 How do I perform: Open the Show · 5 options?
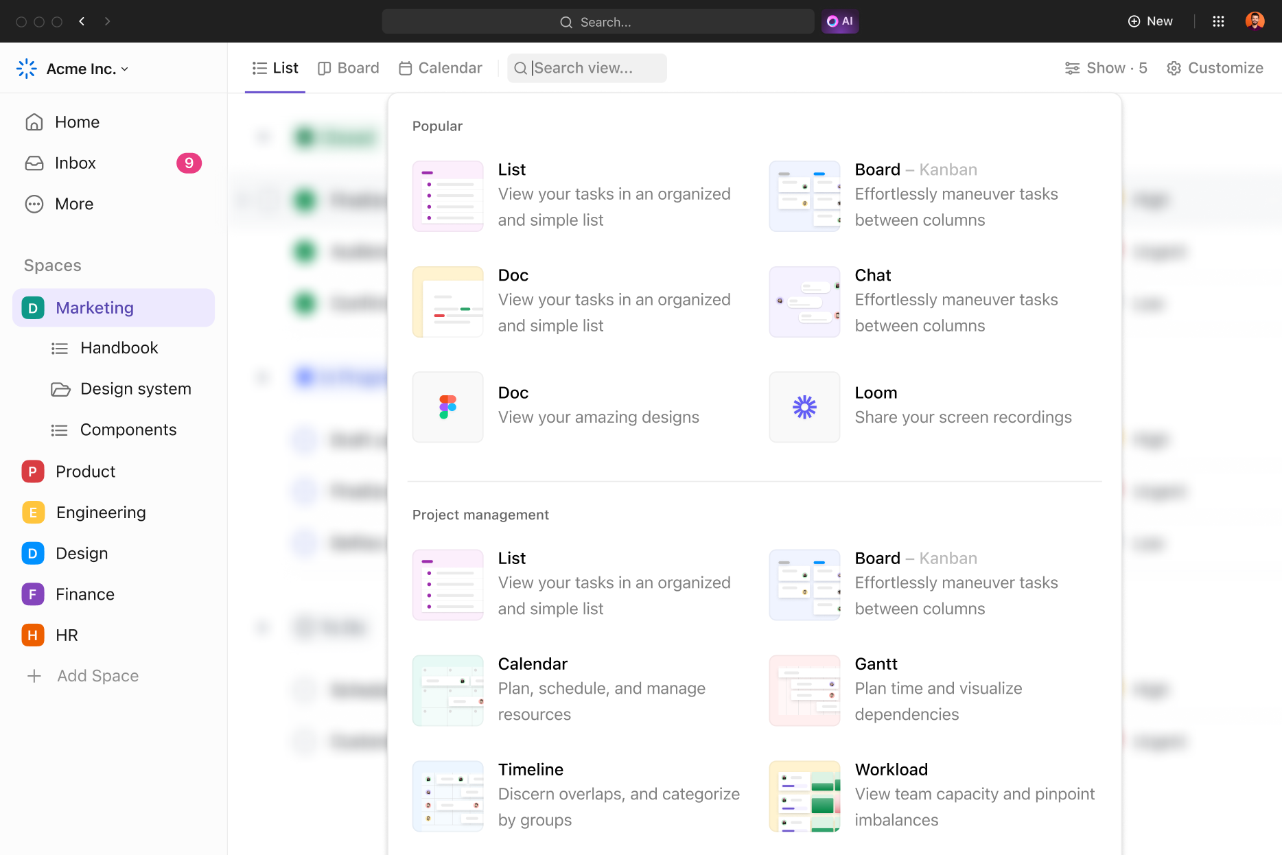1106,68
